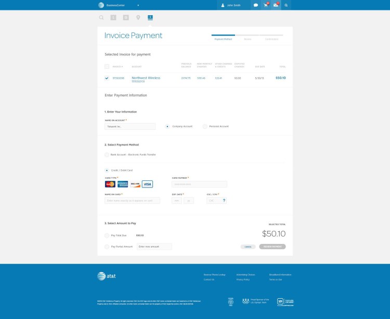This screenshot has width=390, height=319.
Task: Click the expiration year field
Action: click(189, 201)
